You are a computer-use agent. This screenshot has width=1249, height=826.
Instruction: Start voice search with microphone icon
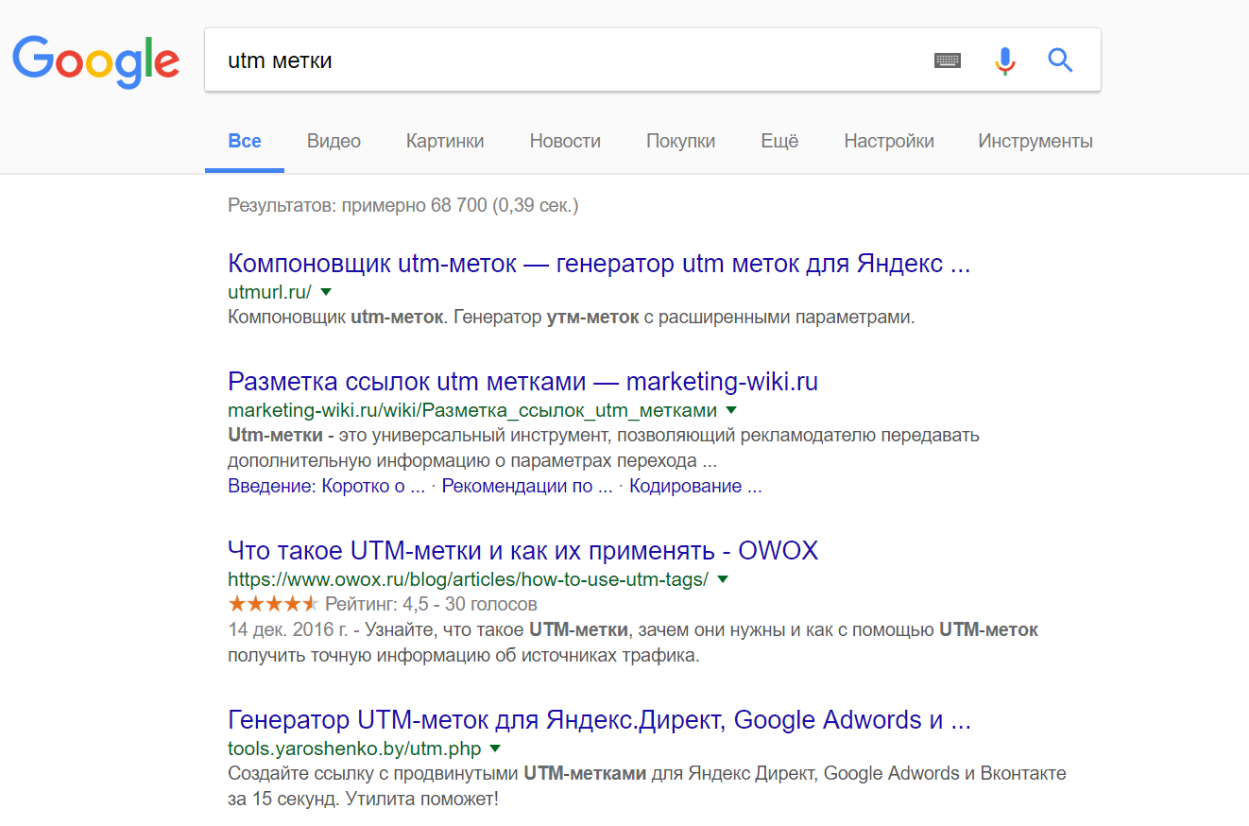[1004, 60]
